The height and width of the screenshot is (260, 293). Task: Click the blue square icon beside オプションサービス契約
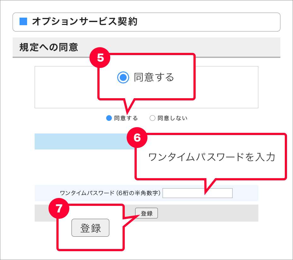23,21
